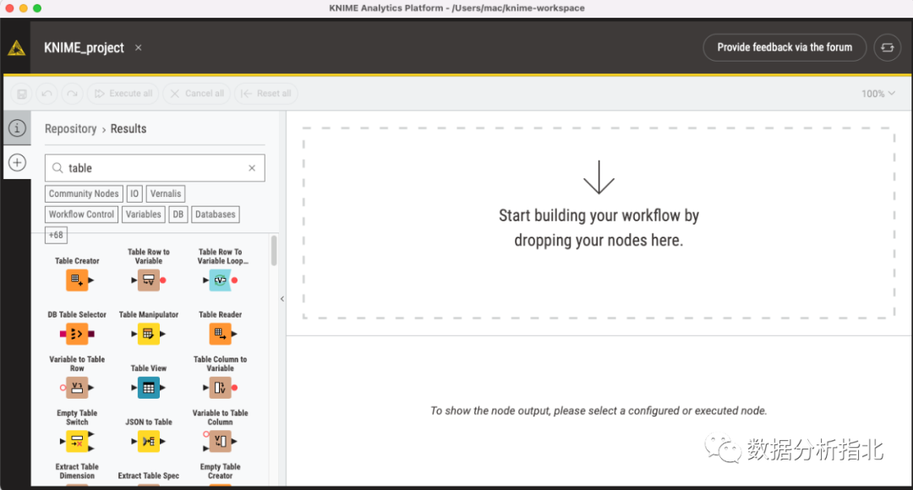Close the KNIME_project tab
This screenshot has height=490, width=913.
tap(138, 47)
